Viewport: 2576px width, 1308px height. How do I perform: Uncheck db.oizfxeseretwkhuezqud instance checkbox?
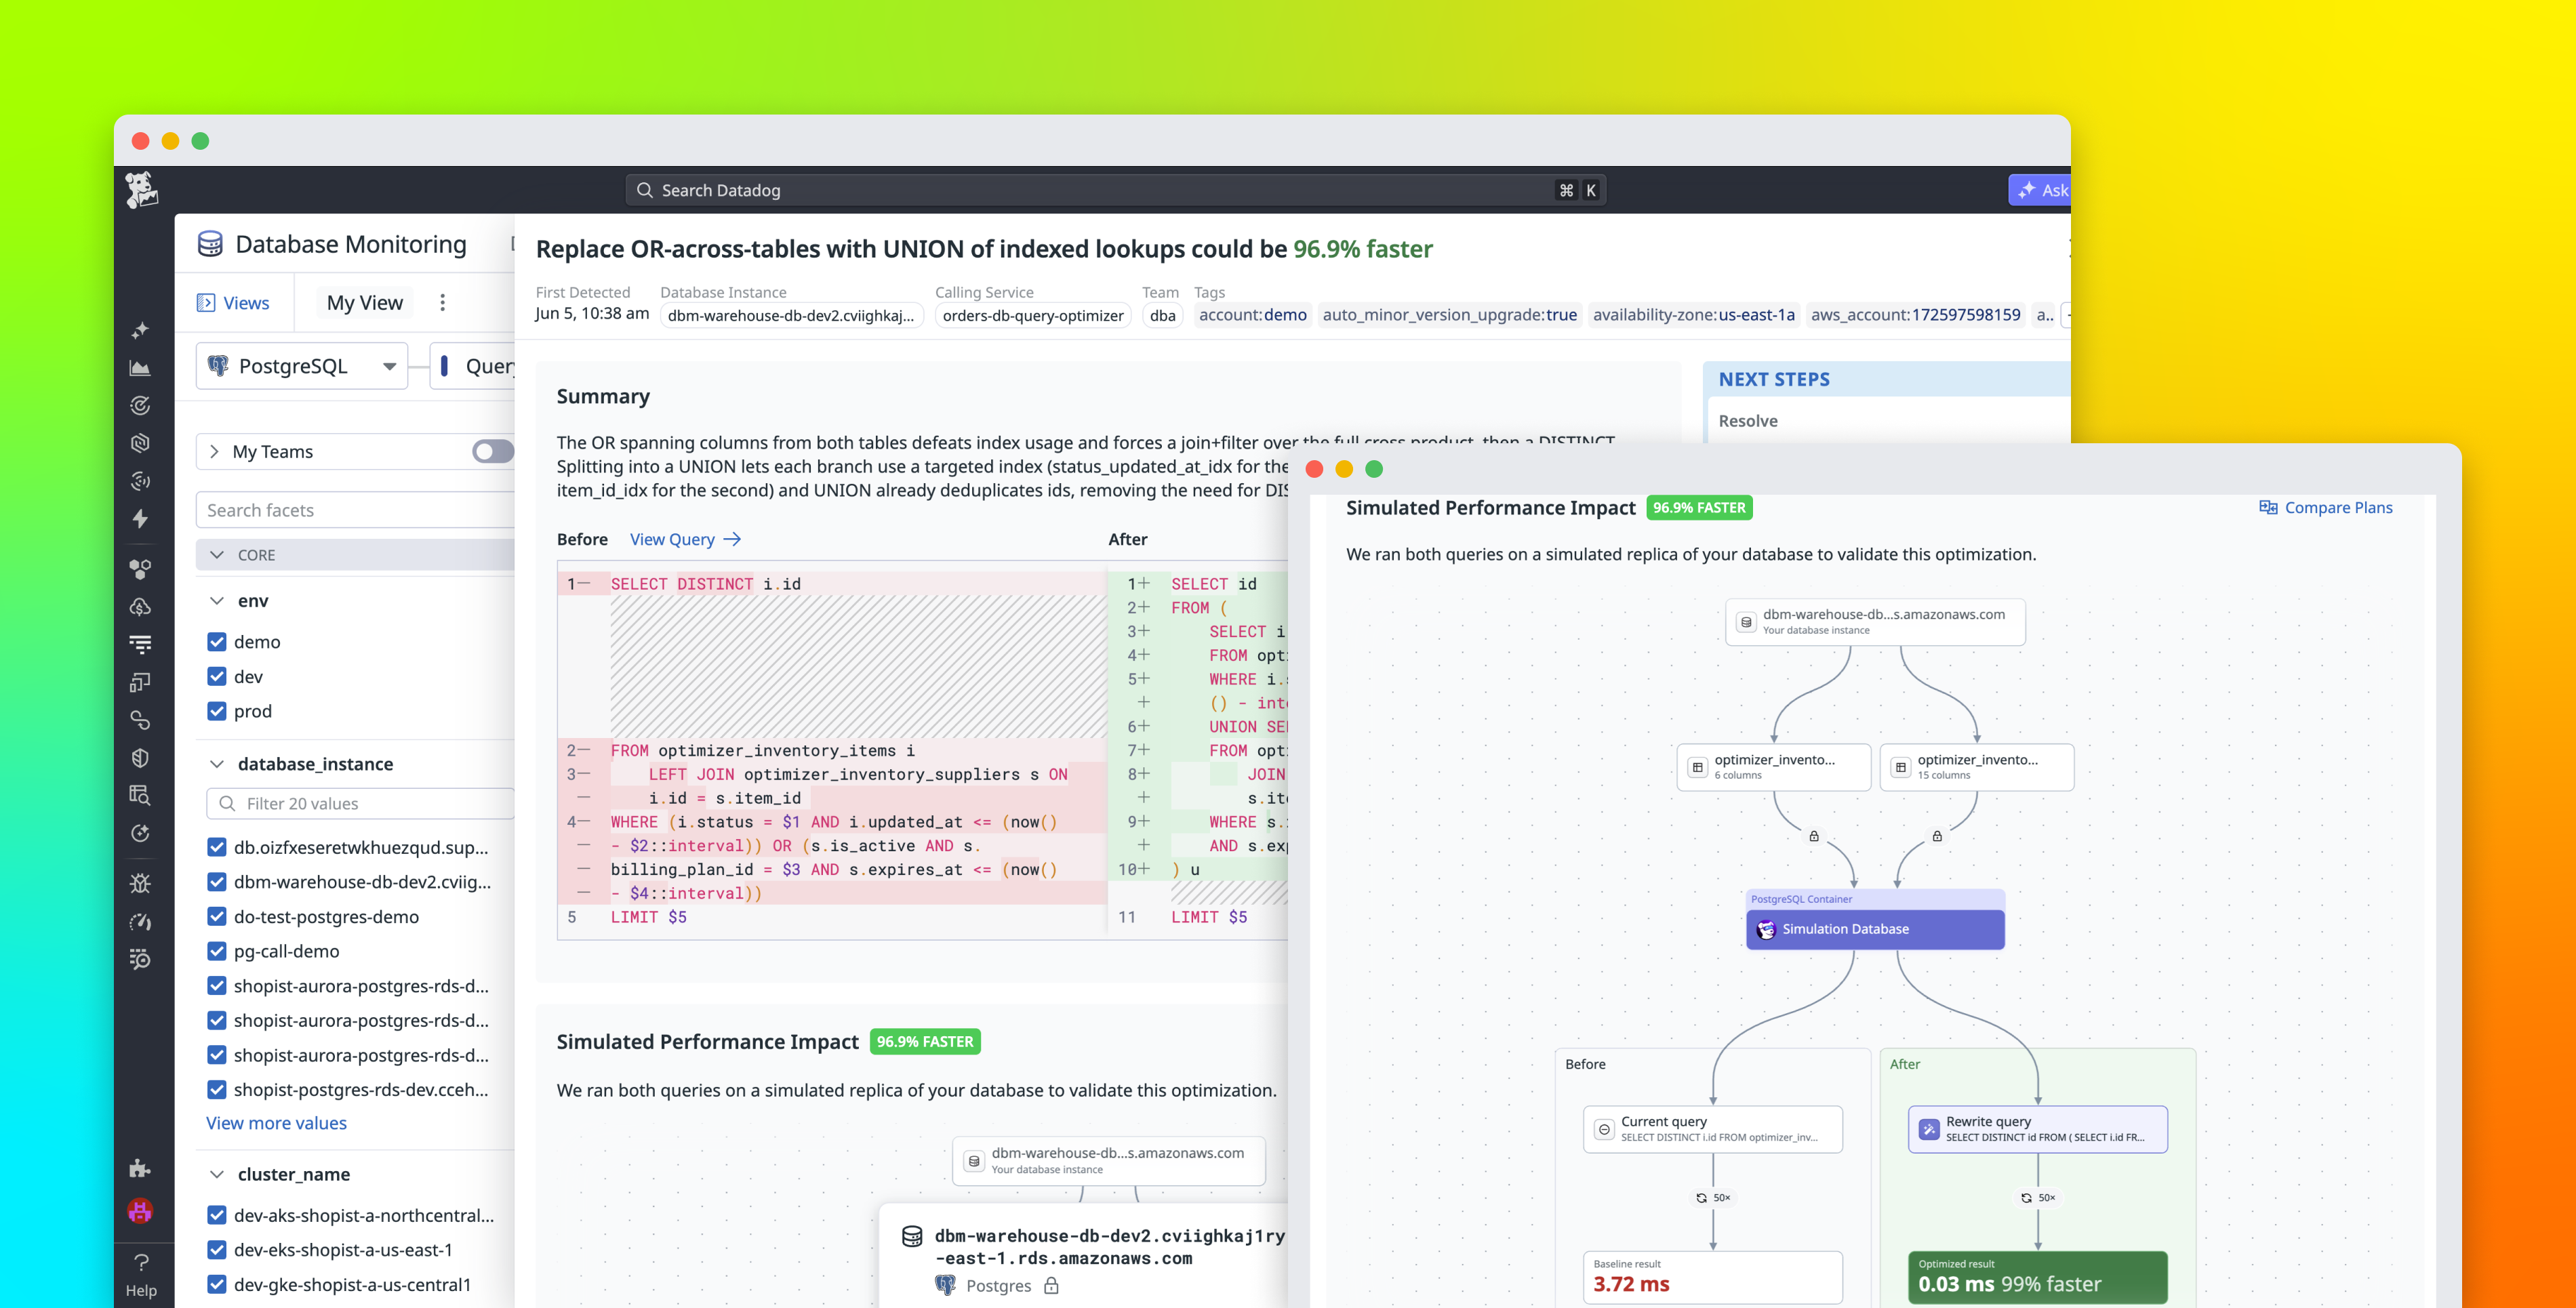tap(217, 848)
